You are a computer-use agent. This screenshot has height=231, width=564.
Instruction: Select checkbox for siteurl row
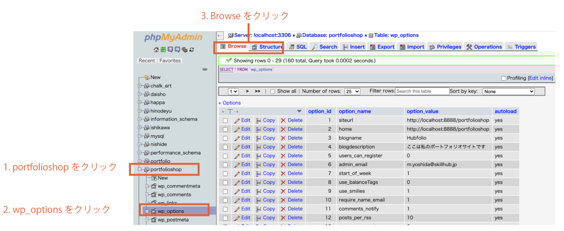[225, 121]
